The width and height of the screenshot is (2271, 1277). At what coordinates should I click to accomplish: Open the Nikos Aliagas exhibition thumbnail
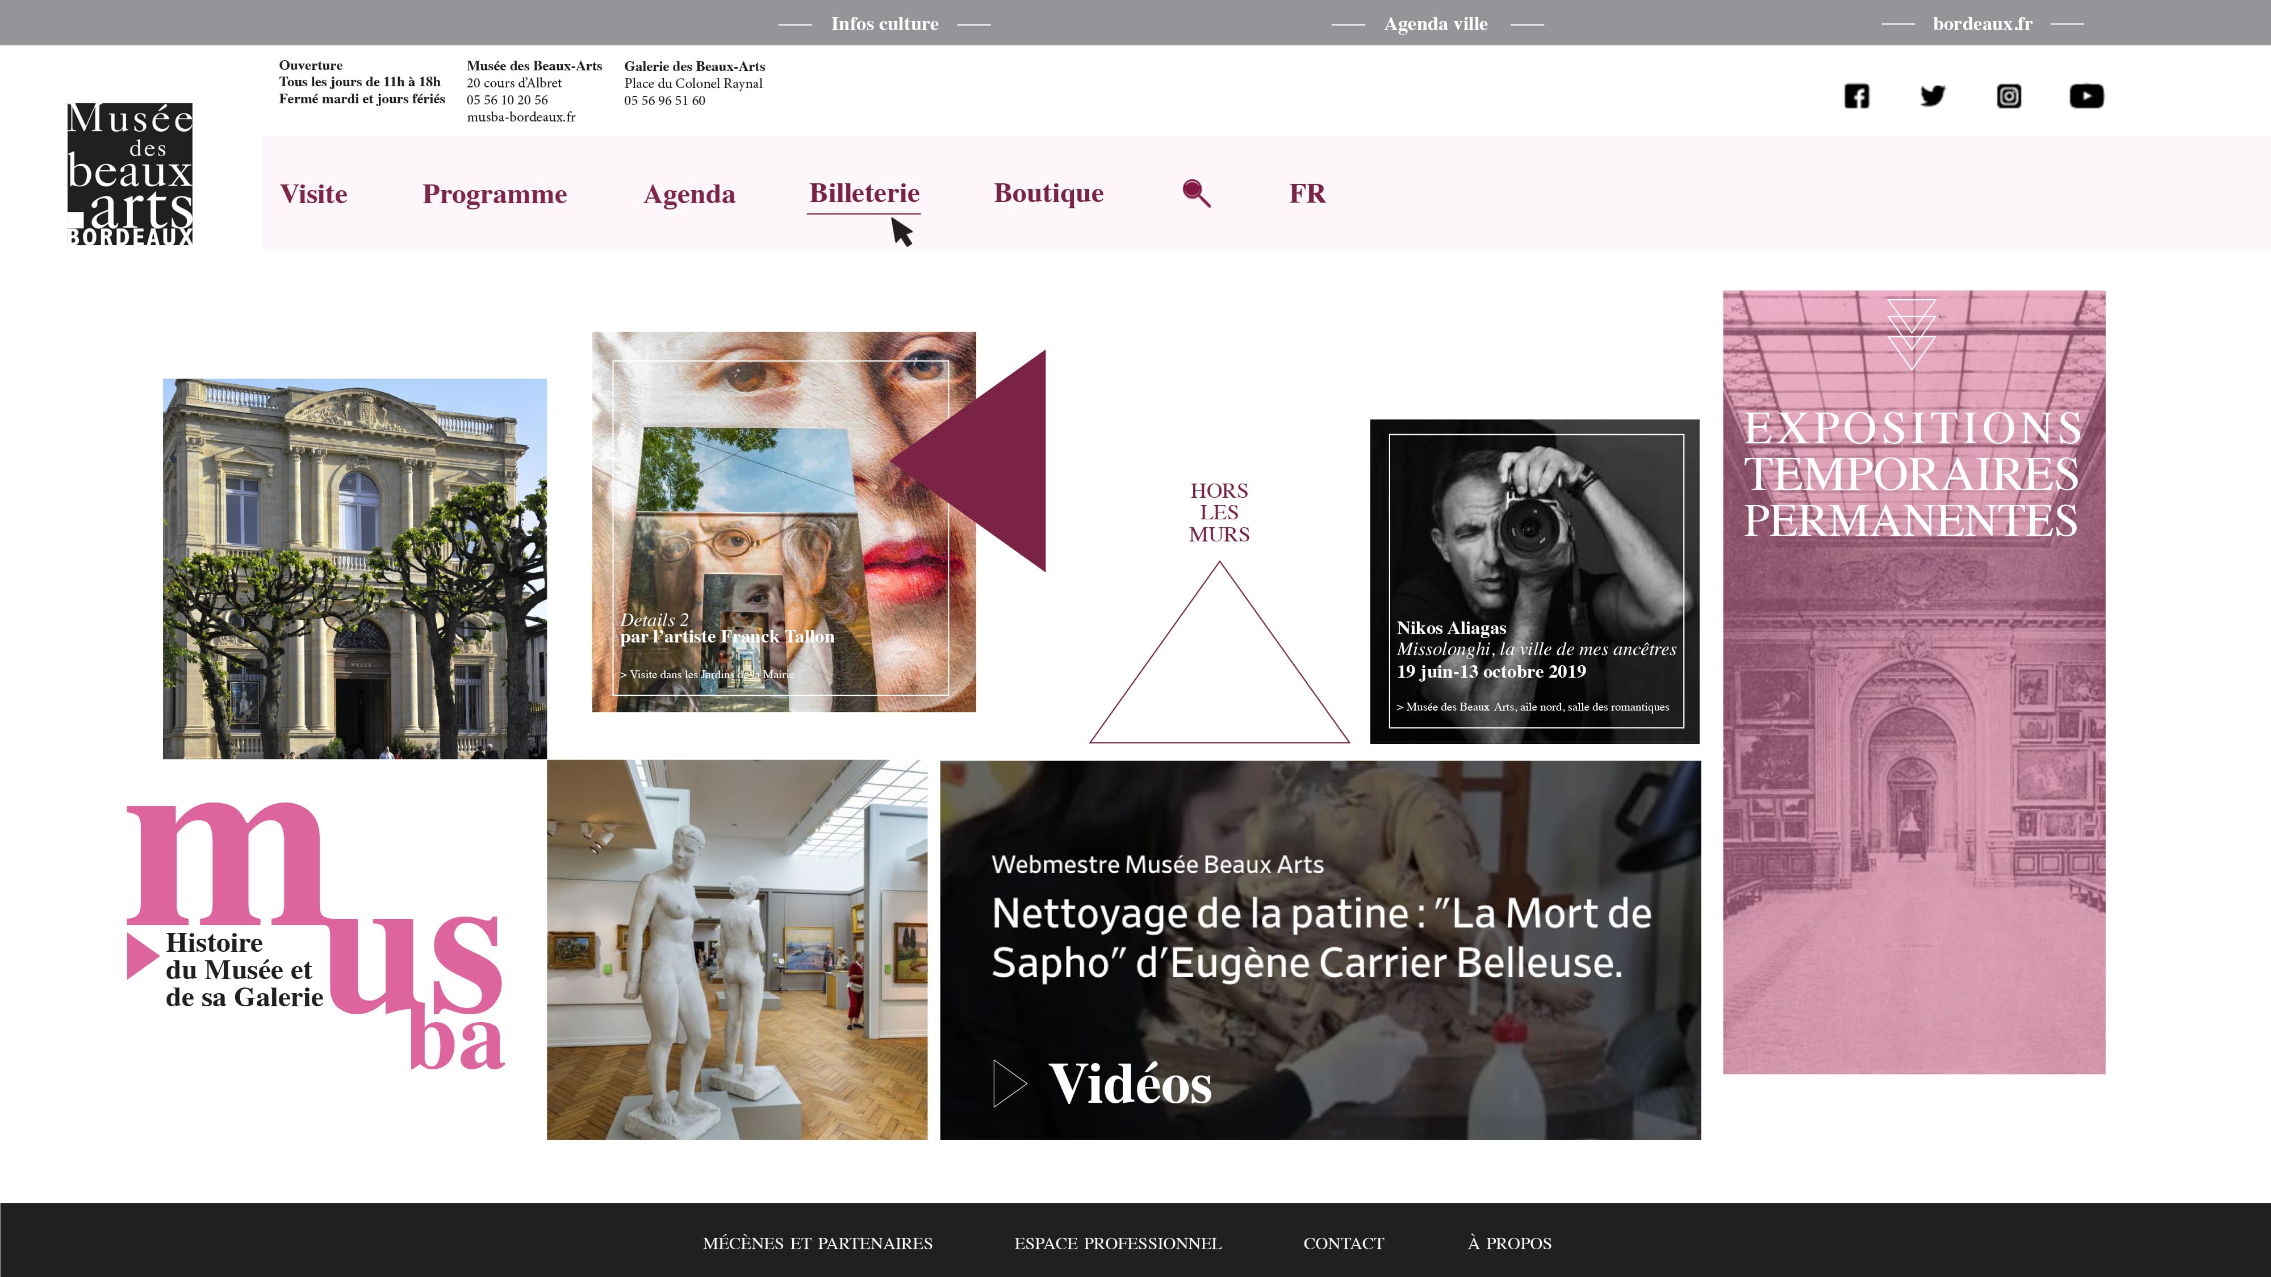(1535, 582)
